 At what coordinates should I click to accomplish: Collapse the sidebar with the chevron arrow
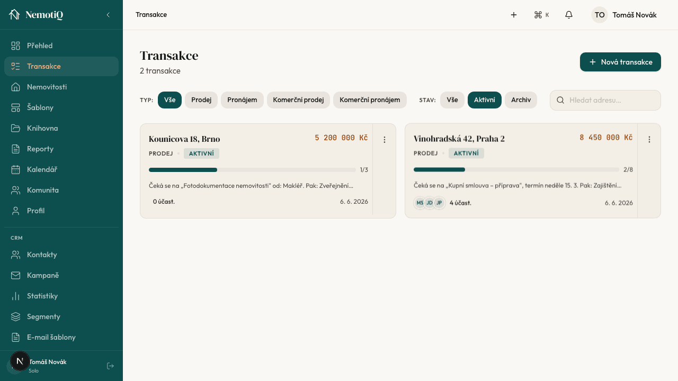108,15
